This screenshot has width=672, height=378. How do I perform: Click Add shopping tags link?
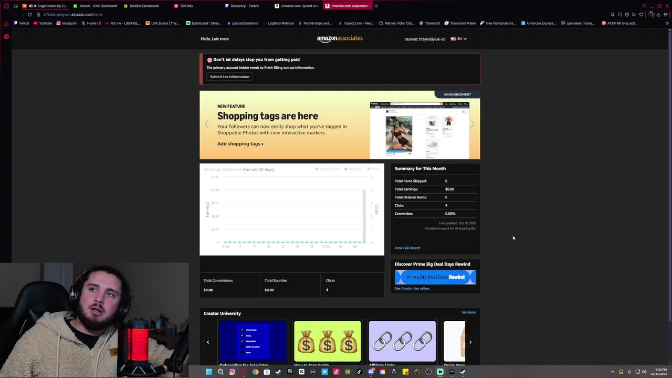[240, 144]
